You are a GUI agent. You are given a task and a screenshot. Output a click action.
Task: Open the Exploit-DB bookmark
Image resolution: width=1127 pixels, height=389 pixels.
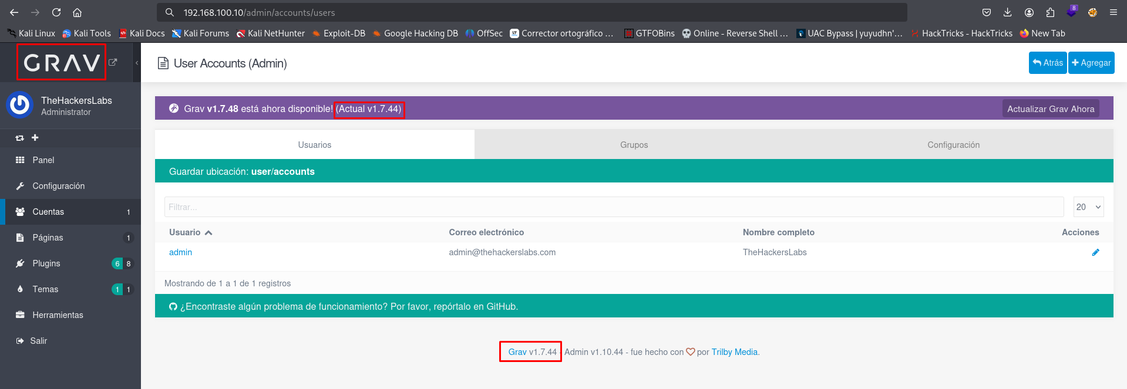pos(339,33)
